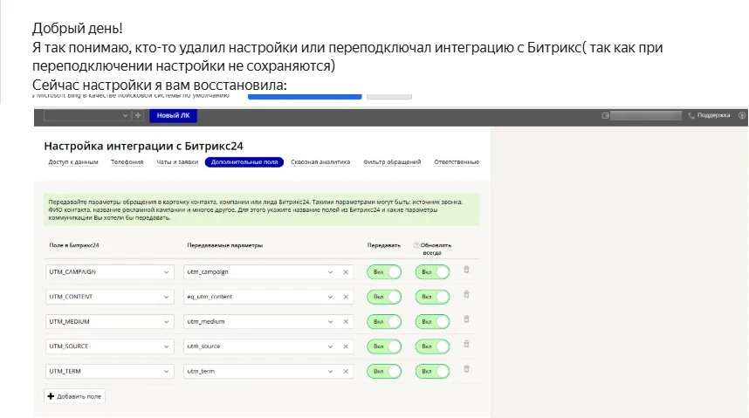Toggle Обновлять всегда switch for UTM_CAMPAIGN
Viewport: 749px width, 418px height.
tap(432, 272)
